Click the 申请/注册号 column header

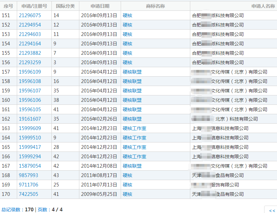point(34,6)
